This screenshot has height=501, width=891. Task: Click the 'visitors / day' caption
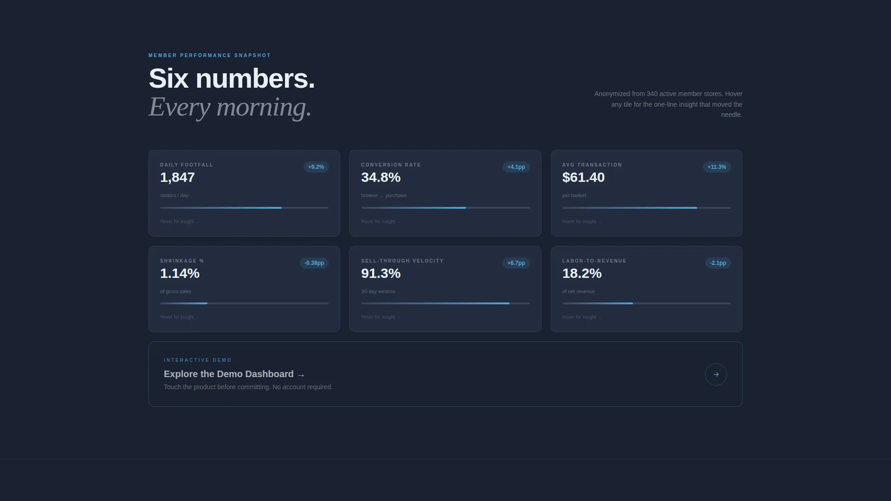coord(174,195)
